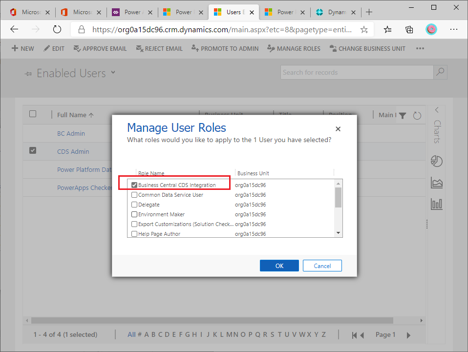Click the Role Name column header
The width and height of the screenshot is (468, 352).
[151, 173]
